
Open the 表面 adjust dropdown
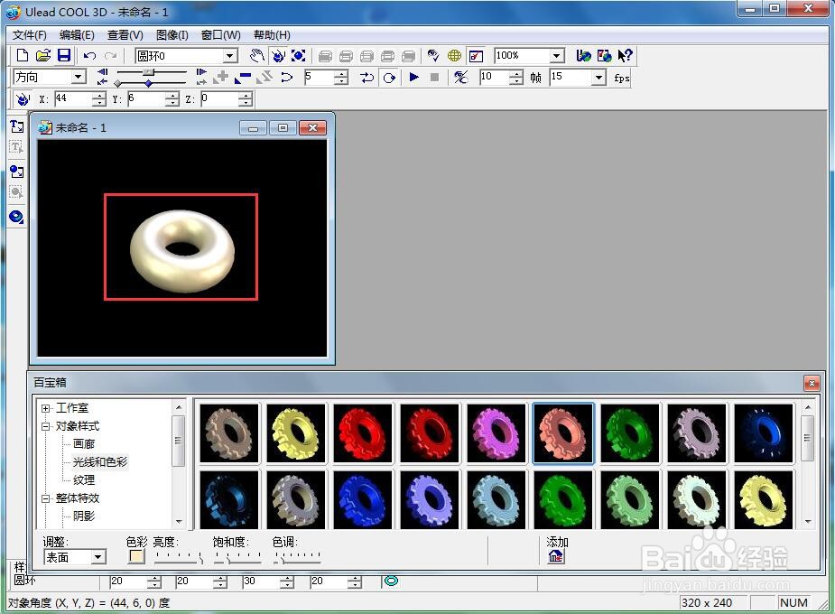coord(98,557)
